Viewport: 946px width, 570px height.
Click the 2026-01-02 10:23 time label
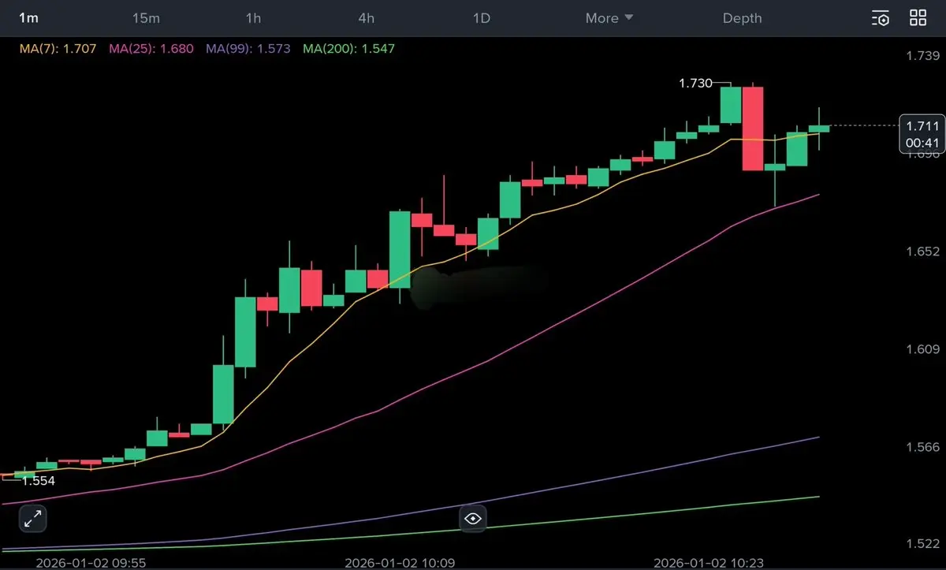tap(708, 563)
